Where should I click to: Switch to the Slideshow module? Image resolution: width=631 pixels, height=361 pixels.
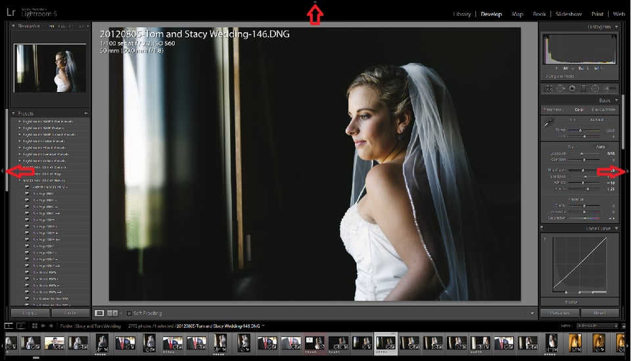(568, 14)
